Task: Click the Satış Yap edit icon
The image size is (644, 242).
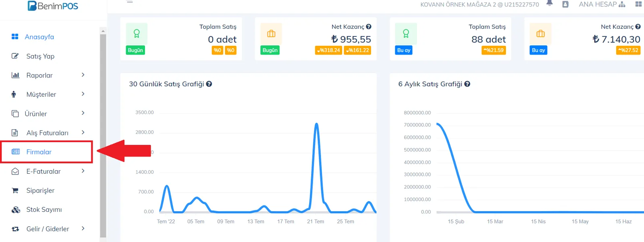Action: point(15,56)
